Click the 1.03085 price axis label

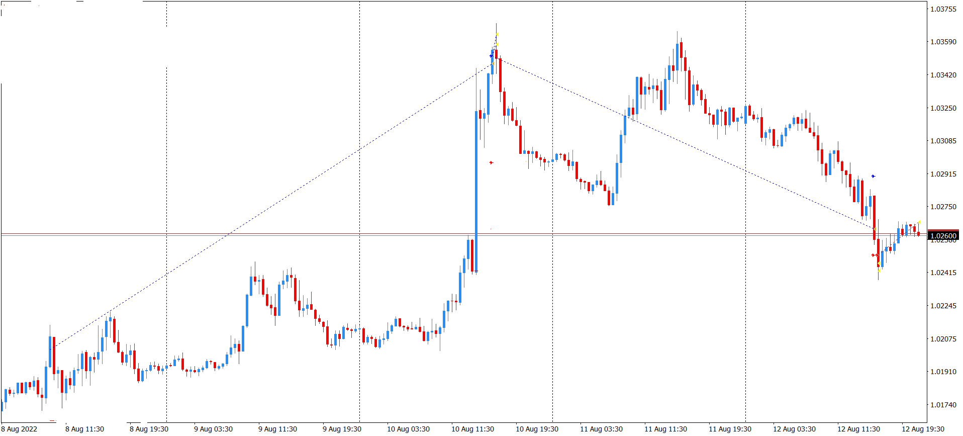(943, 141)
